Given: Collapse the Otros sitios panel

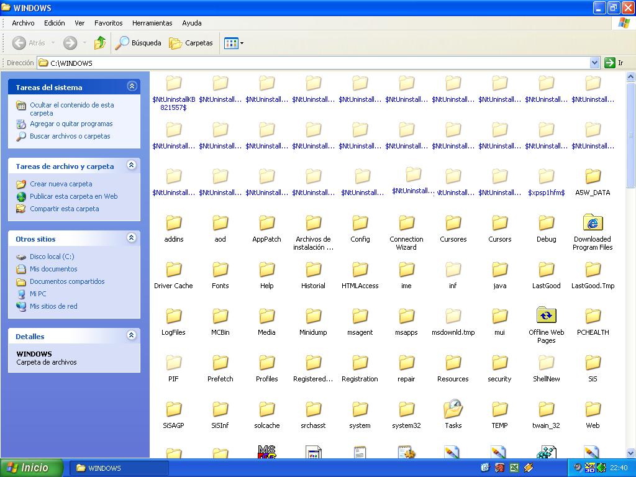Looking at the screenshot, I should coord(131,238).
